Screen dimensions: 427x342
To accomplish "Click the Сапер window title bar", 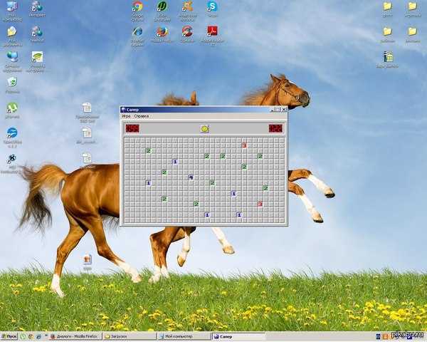I will coord(192,109).
